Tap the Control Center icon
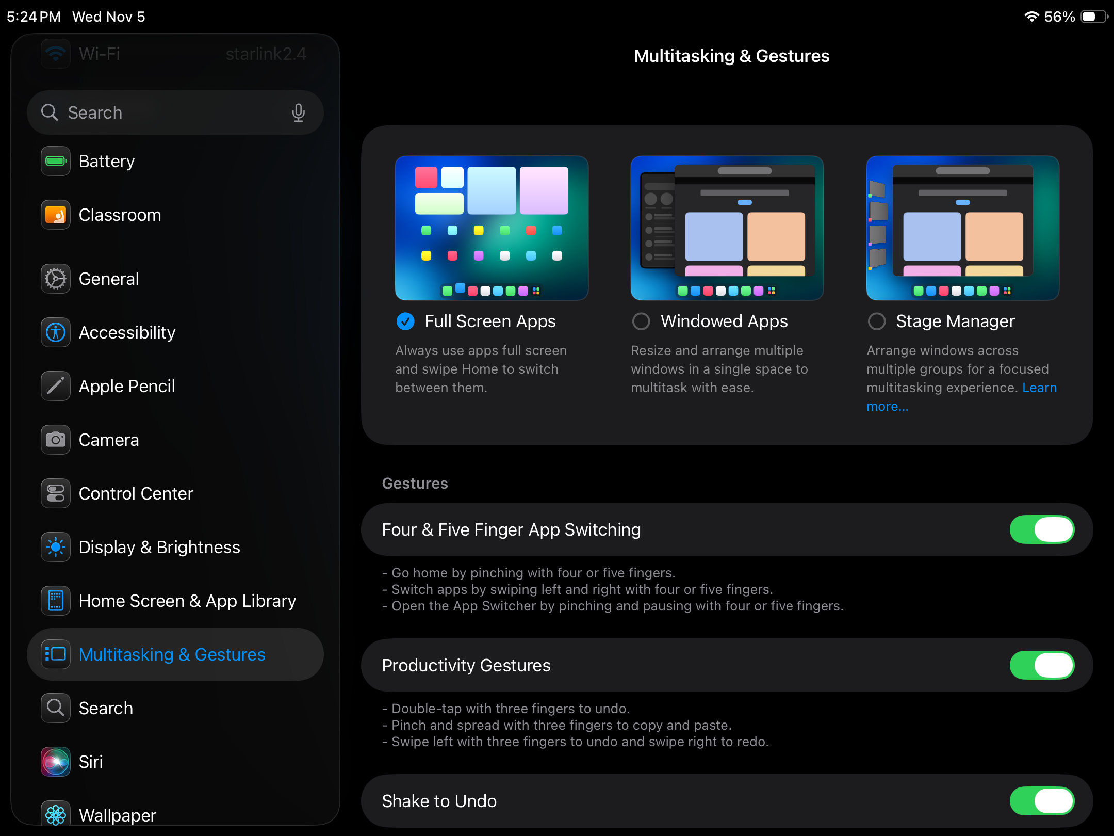This screenshot has width=1114, height=836. point(56,493)
